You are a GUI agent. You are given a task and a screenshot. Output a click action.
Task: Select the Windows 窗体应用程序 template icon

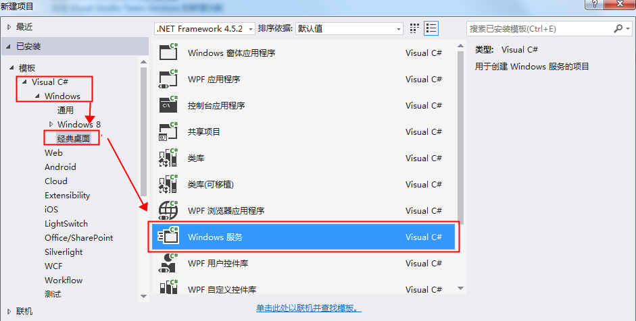168,52
